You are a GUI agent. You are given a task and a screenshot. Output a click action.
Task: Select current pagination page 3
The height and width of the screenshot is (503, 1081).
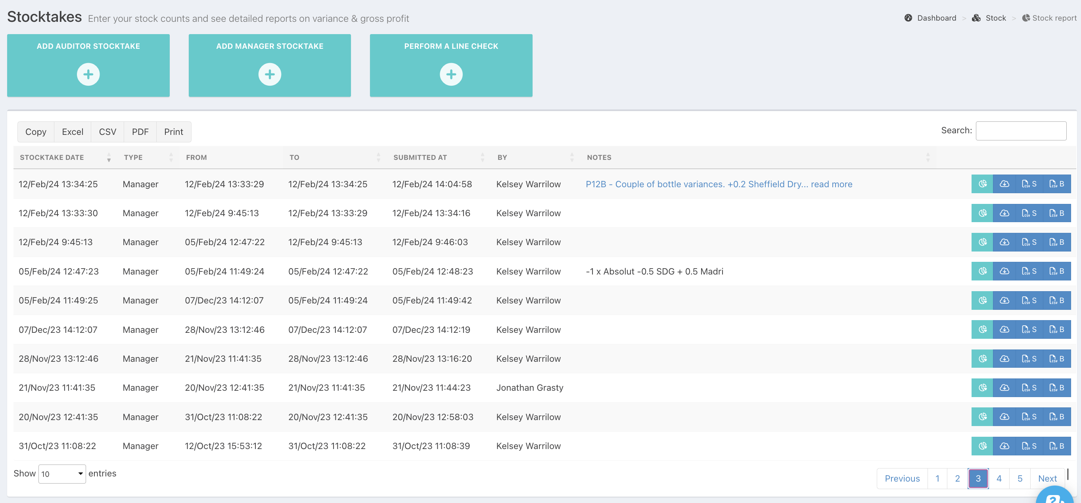(x=978, y=478)
